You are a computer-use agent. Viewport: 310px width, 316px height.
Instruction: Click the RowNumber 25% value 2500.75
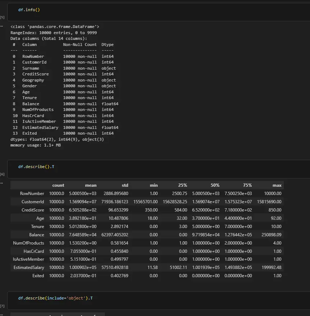pos(179,194)
